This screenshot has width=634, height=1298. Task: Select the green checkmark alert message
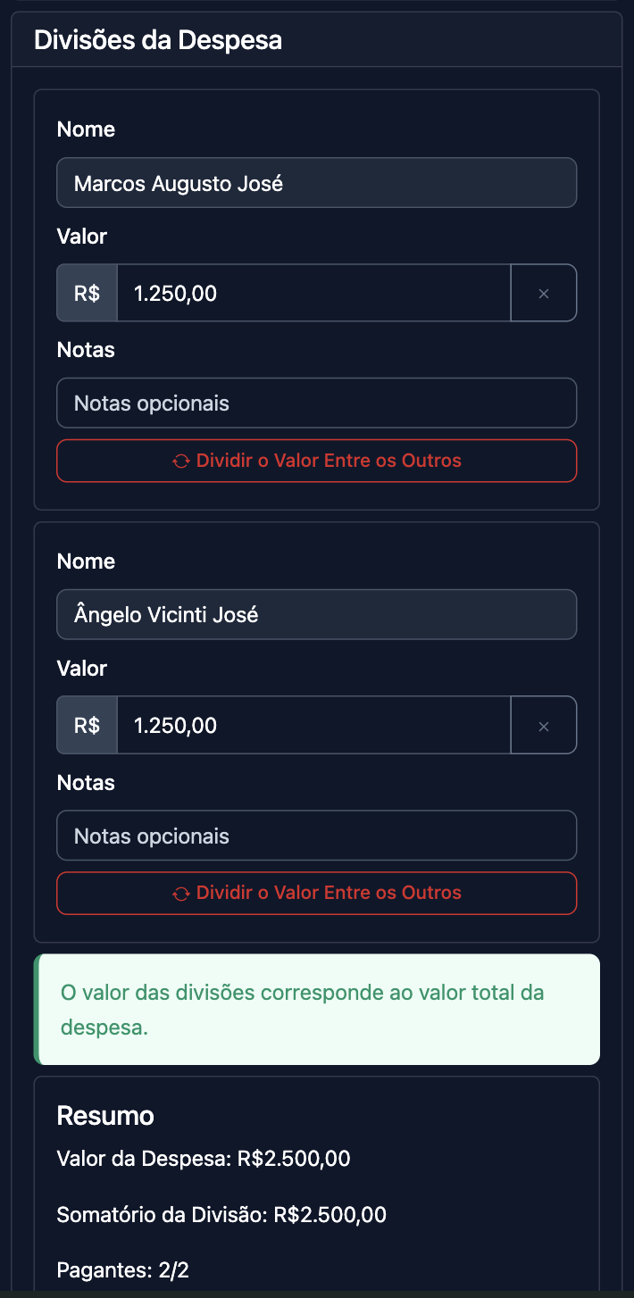tap(316, 1009)
